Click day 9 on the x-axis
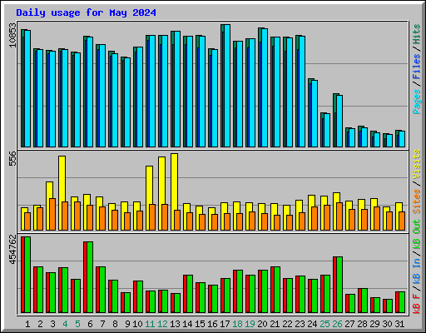Image resolution: width=426 pixels, height=333 pixels. (127, 324)
